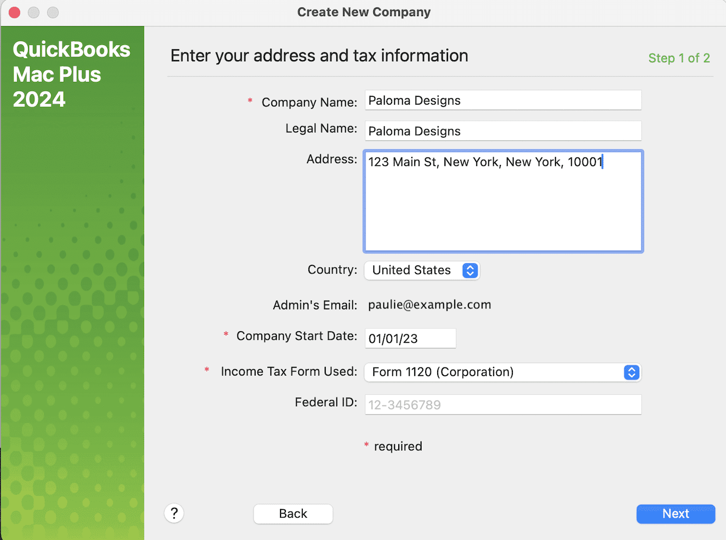Click the 'Enter your address and tax information' heading
Viewport: 726px width, 540px height.
pos(319,55)
